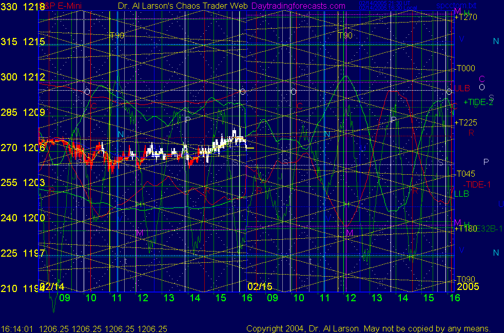
Task: Select the +T225 line label
Action: click(x=466, y=122)
